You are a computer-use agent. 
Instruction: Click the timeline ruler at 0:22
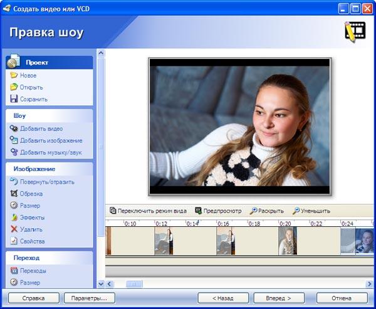pyautogui.click(x=316, y=224)
